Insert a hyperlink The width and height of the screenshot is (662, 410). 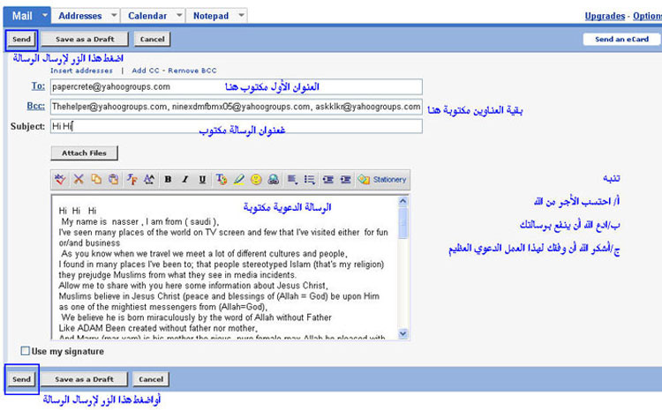274,180
